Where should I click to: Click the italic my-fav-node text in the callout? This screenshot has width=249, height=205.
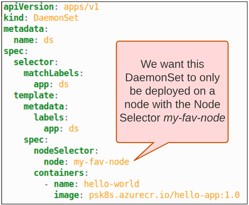[x=194, y=118]
